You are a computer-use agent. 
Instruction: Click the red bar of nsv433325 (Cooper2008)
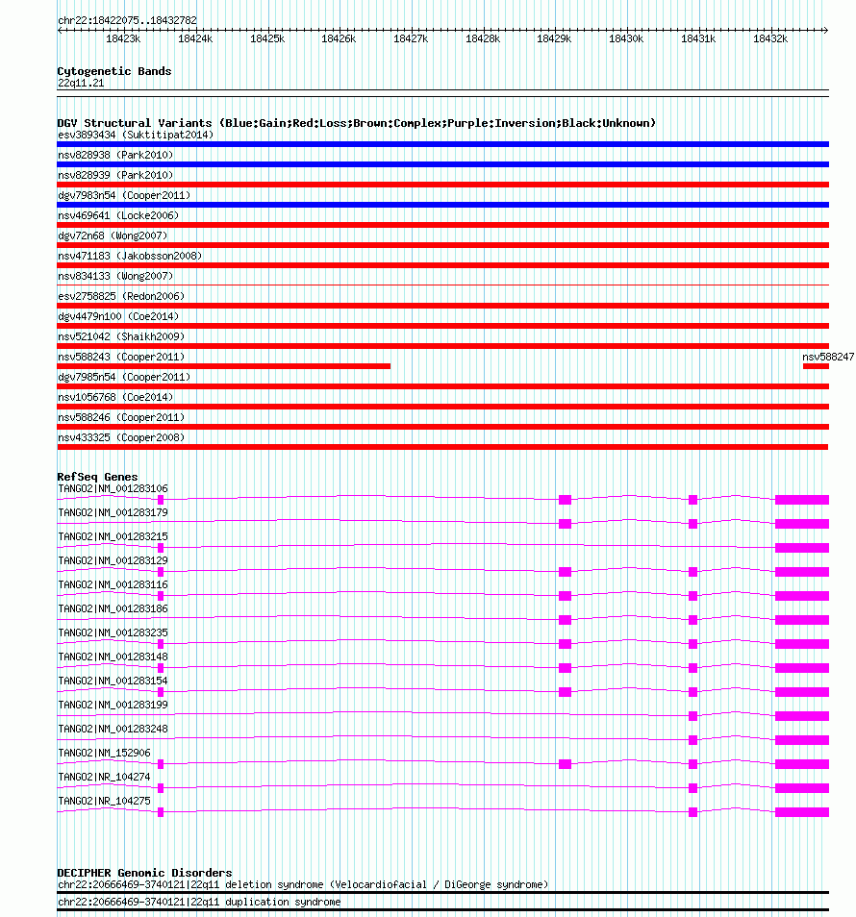coord(442,447)
